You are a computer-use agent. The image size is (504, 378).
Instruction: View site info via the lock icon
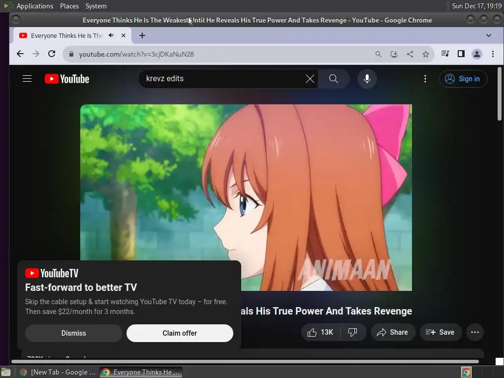click(71, 54)
